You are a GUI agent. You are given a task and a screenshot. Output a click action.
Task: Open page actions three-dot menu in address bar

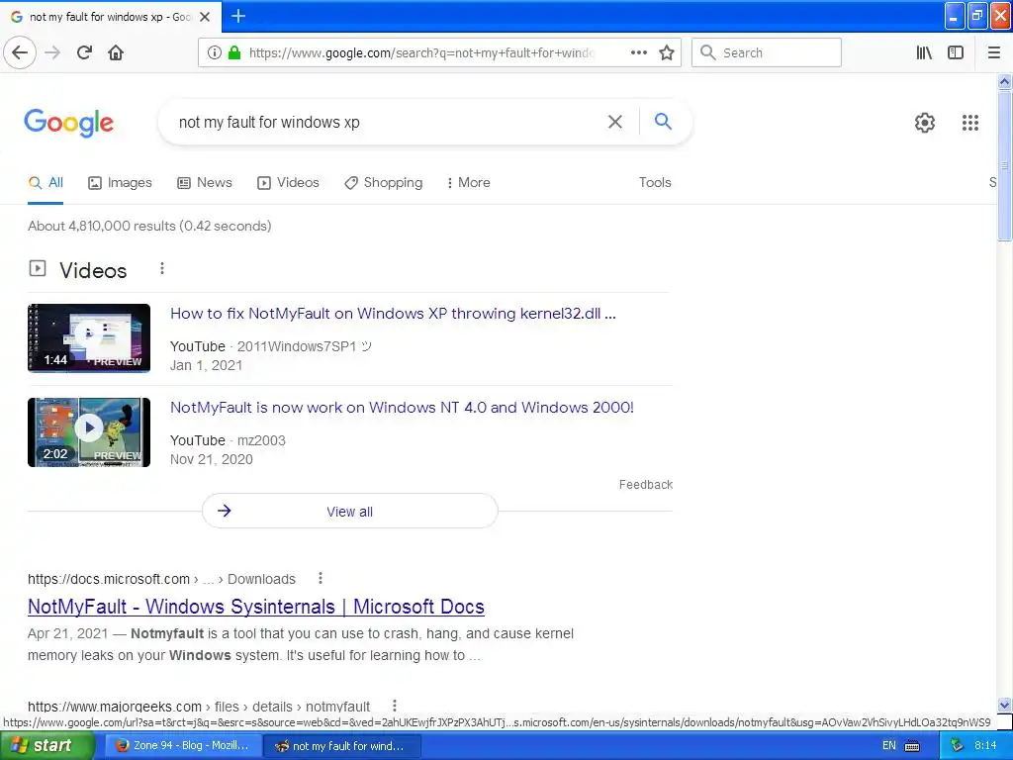point(639,52)
